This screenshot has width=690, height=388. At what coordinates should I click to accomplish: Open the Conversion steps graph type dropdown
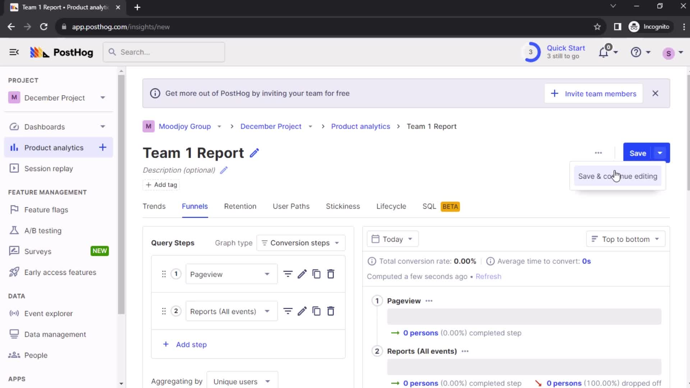tap(301, 243)
